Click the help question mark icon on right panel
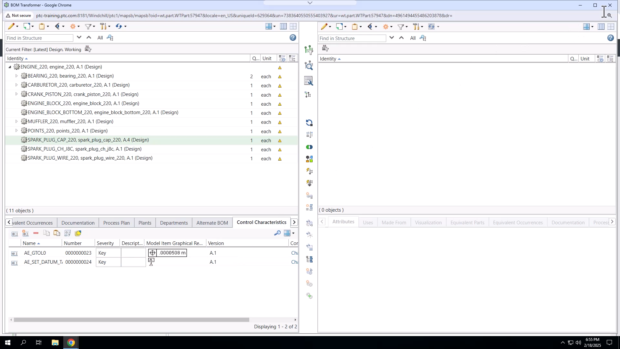Screen dimensions: 620x349 tap(610, 38)
